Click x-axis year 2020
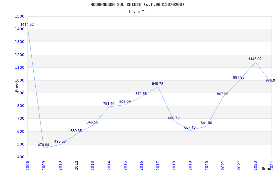 click(x=207, y=166)
